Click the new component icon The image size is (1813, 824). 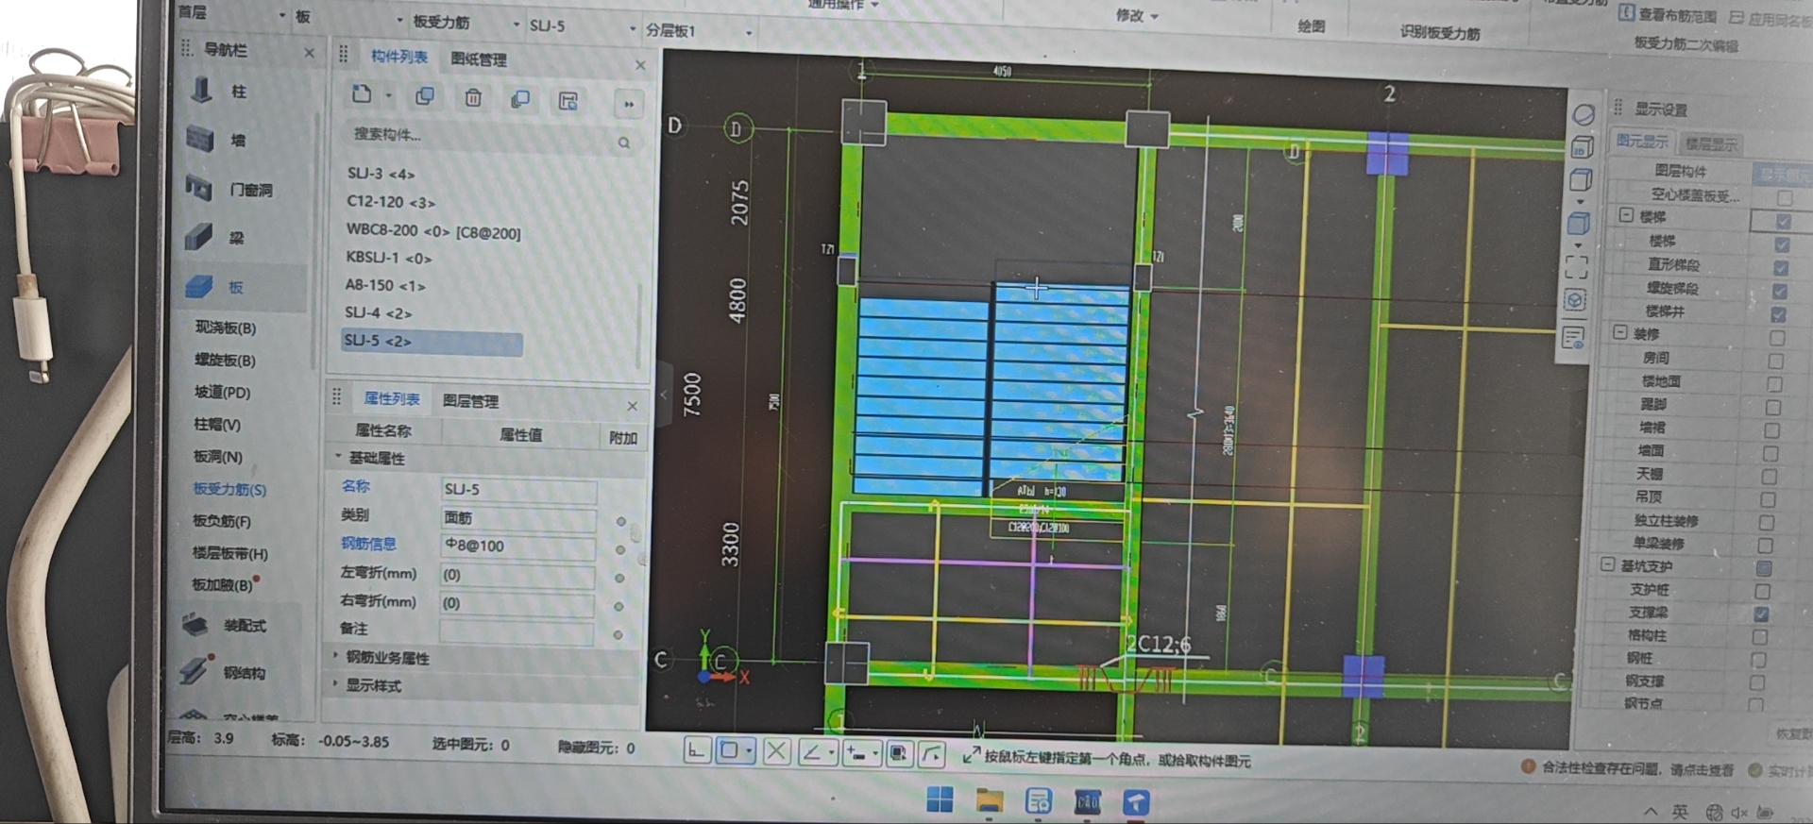coord(362,94)
